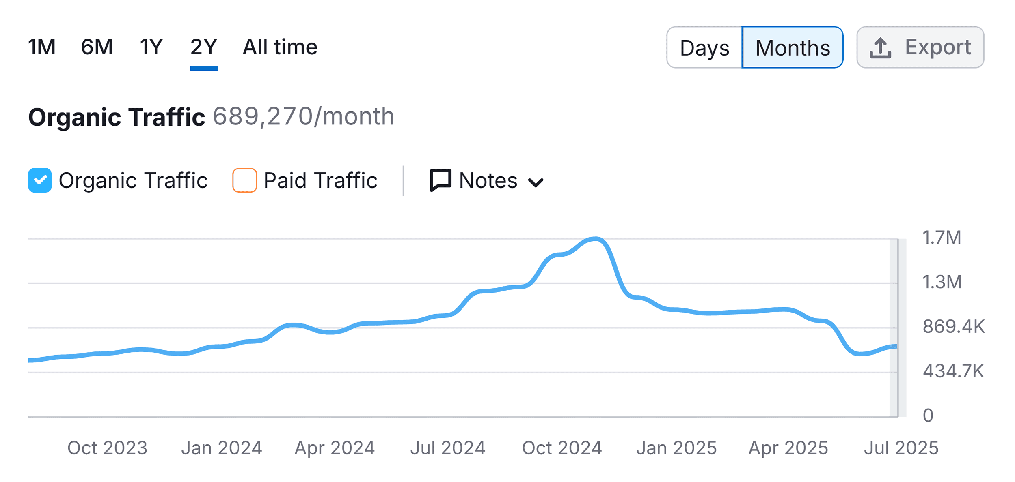Expand the Notes dropdown chevron

point(536,182)
